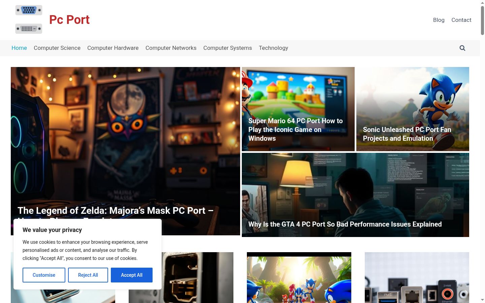Click the Pc Port connector logo image
The width and height of the screenshot is (485, 303).
(x=29, y=20)
